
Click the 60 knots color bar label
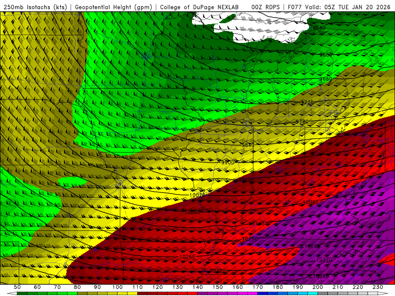point(38,287)
